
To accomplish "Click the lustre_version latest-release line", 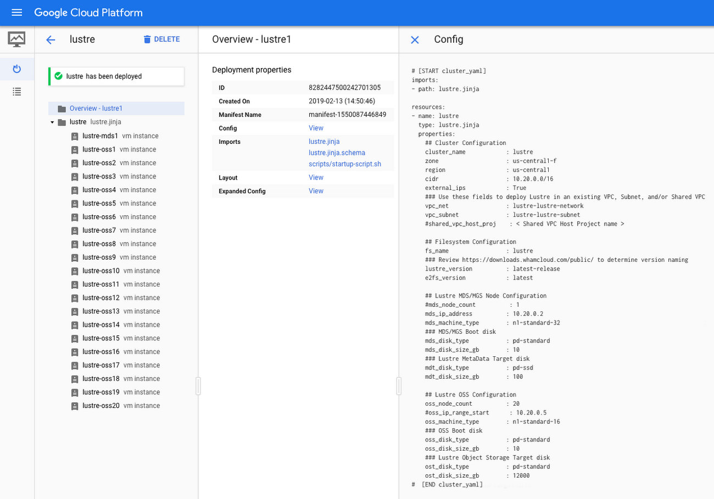I will click(493, 269).
